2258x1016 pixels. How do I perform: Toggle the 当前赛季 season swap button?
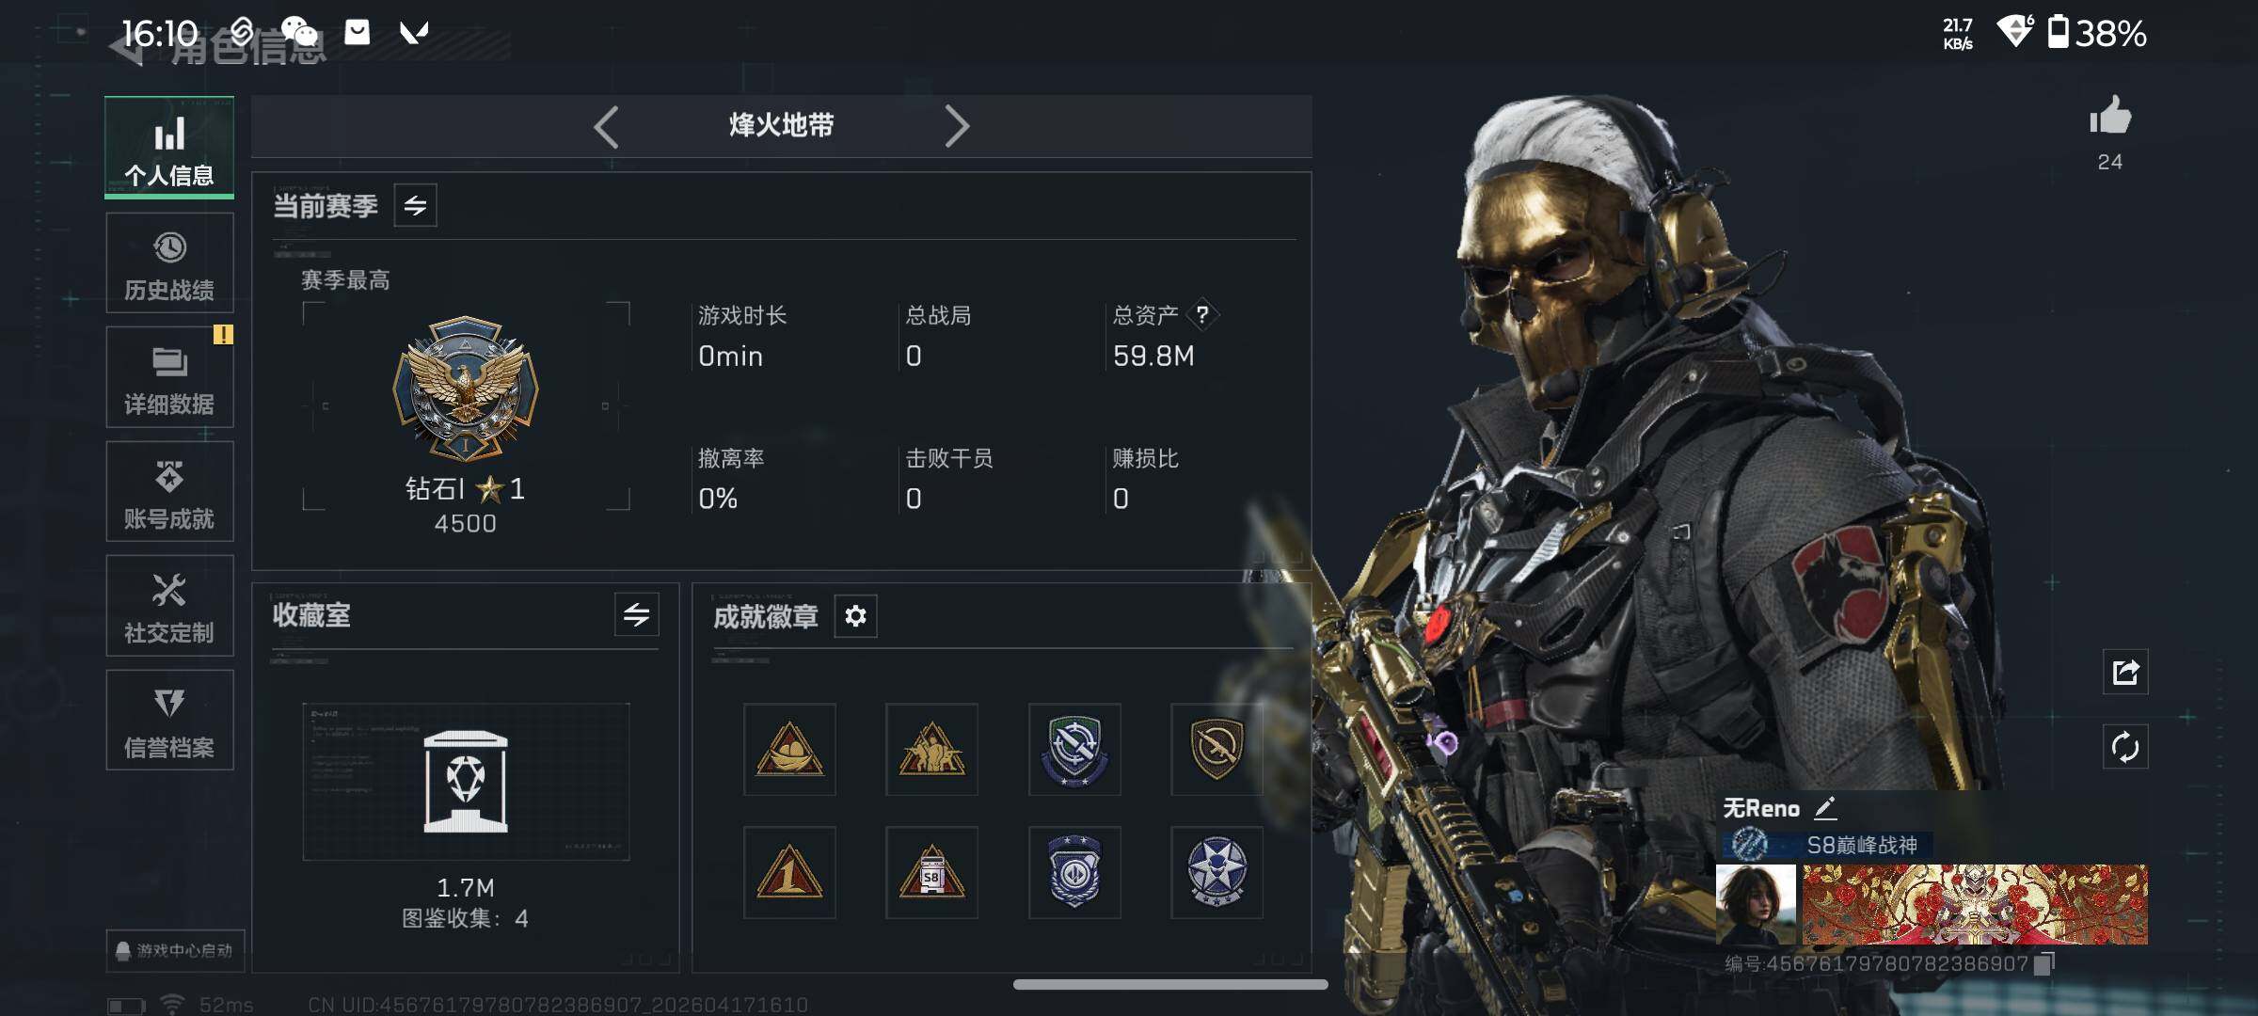click(x=415, y=206)
